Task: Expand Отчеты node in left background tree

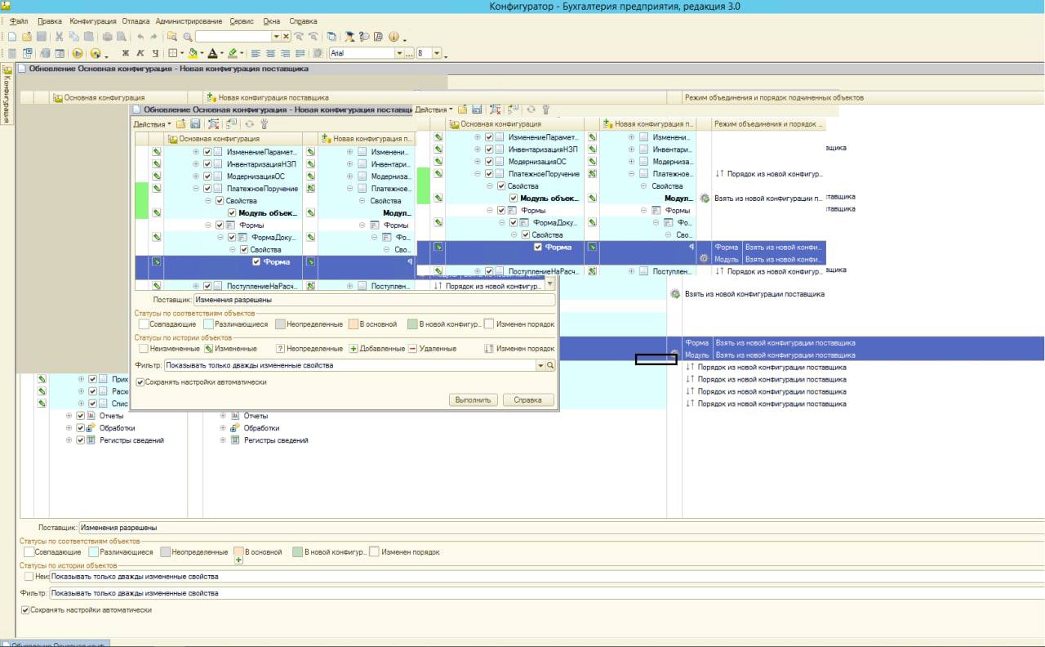Action: [x=69, y=416]
